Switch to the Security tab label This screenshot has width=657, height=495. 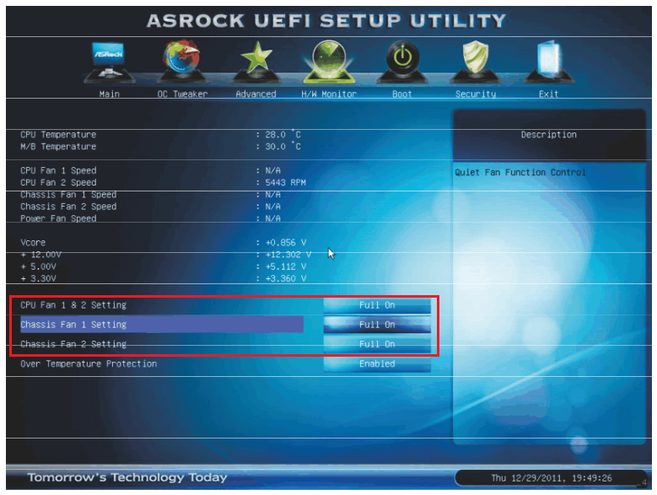click(x=476, y=94)
